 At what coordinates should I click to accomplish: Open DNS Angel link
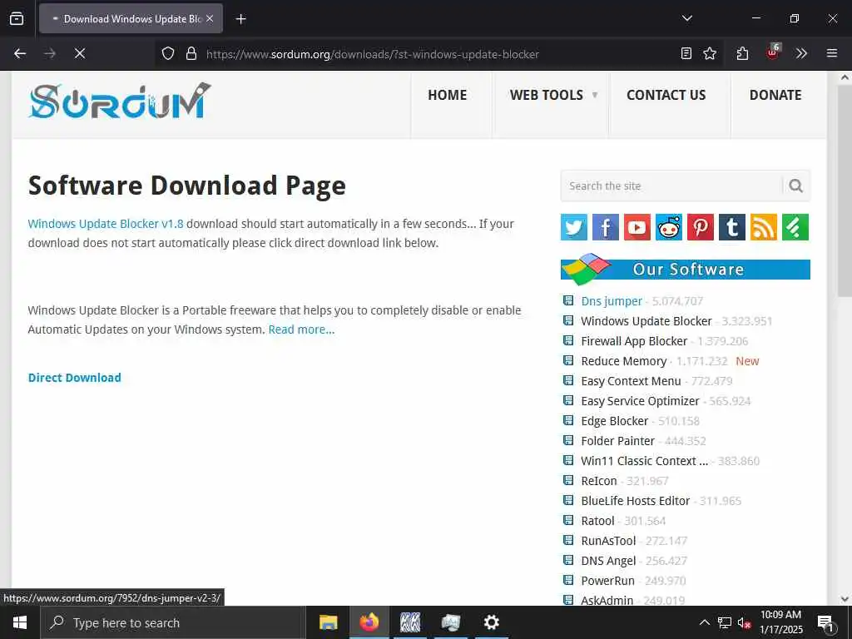608,561
